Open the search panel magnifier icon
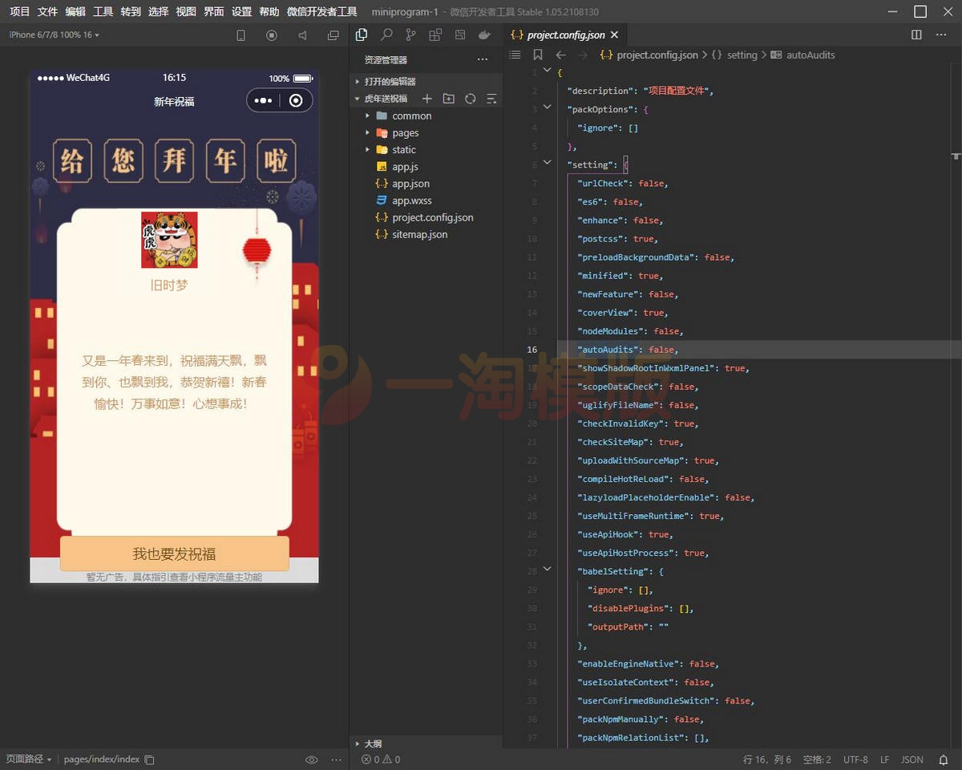 (x=386, y=35)
